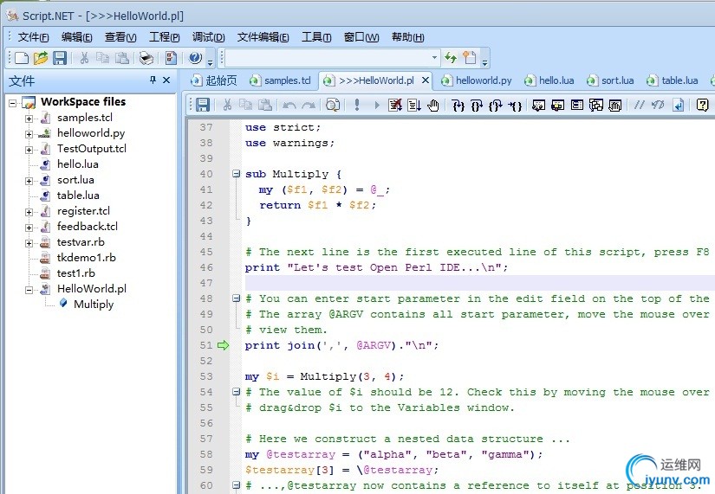
Task: Click the Print icon in main toolbar
Action: point(146,58)
